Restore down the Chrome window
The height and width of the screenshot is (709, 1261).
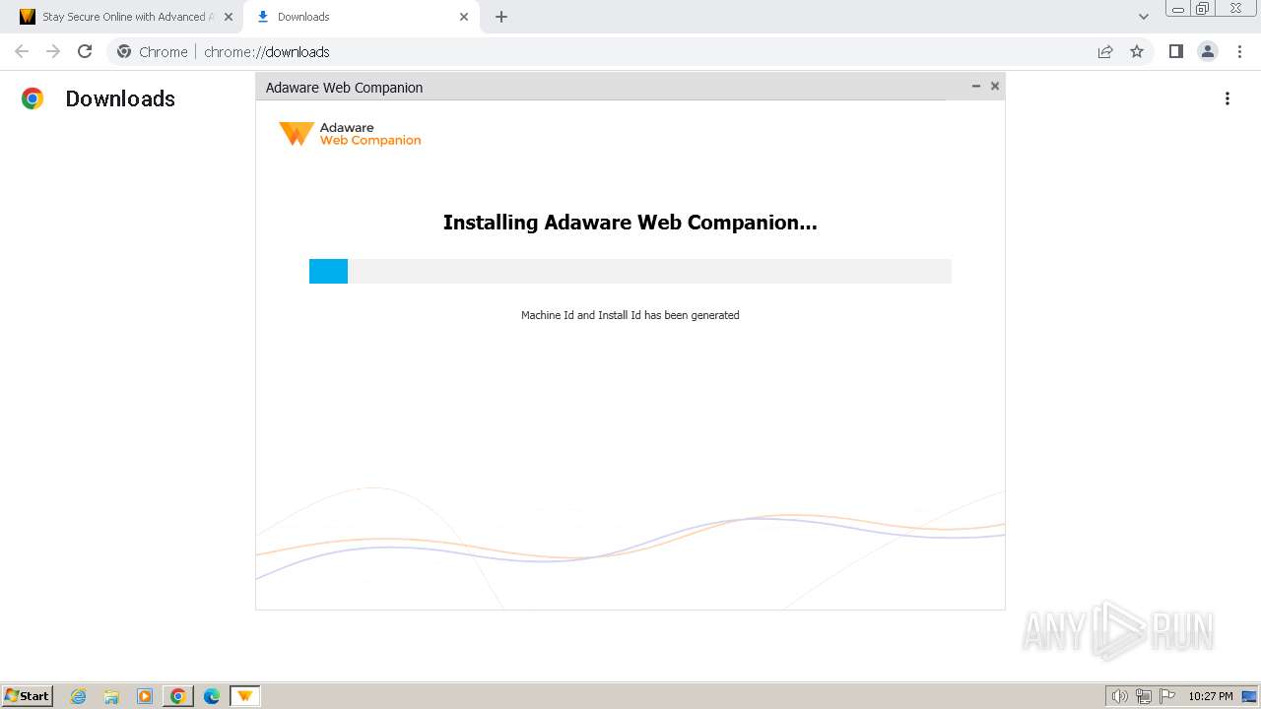click(1203, 8)
